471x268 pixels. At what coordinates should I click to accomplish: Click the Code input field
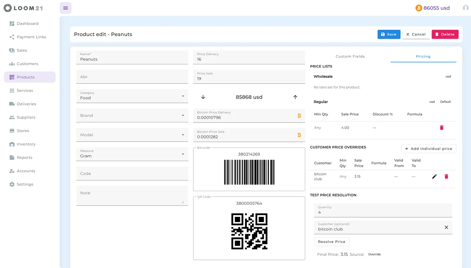(132, 174)
